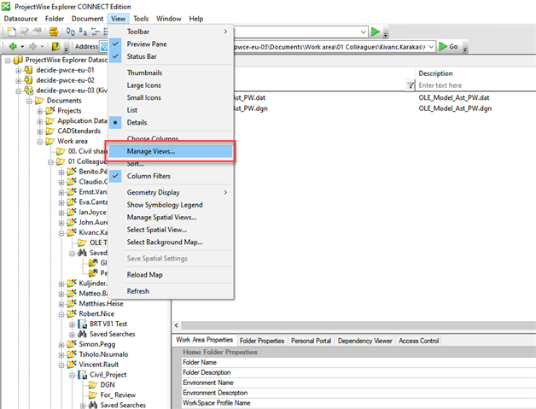536x409 pixels.
Task: Click the List view toolbar icon
Action: 95,32
